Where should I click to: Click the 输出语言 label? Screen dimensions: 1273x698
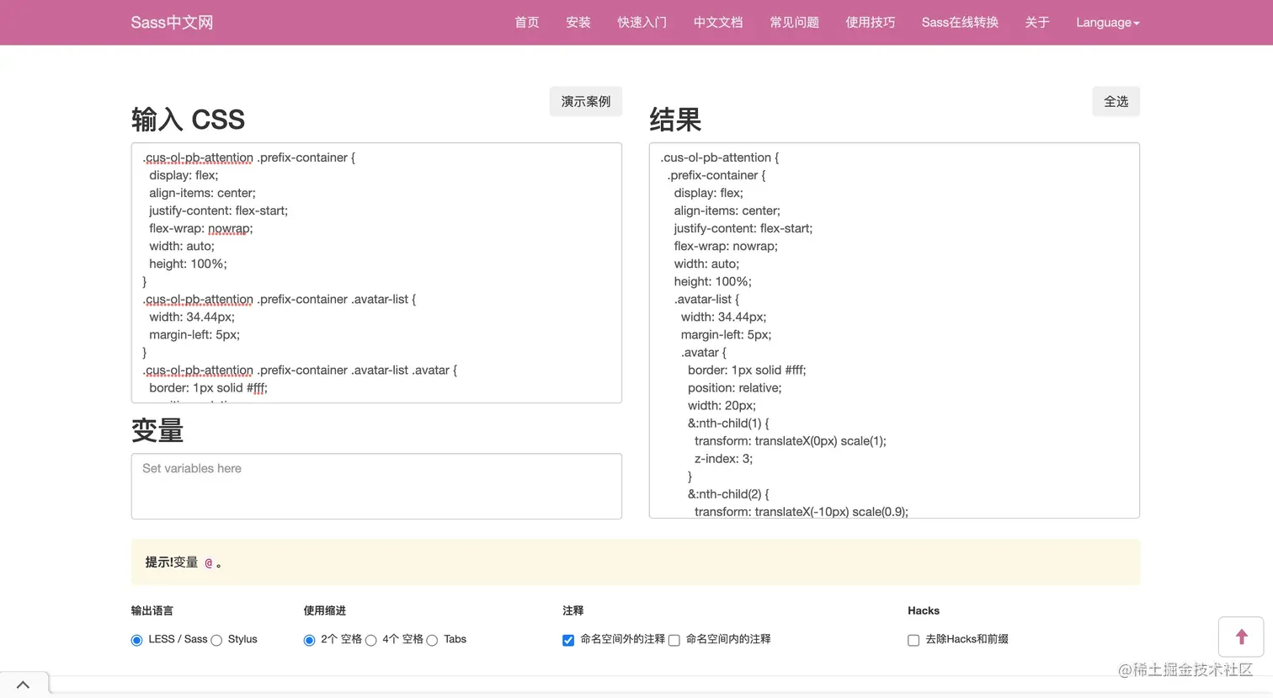152,610
